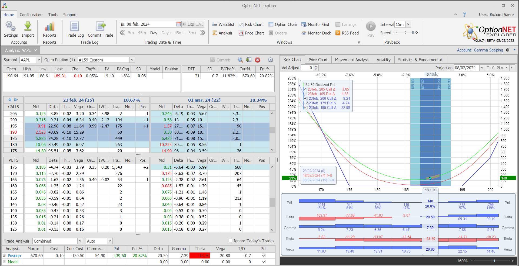Go to next expiry with right arrow

click(16, 100)
